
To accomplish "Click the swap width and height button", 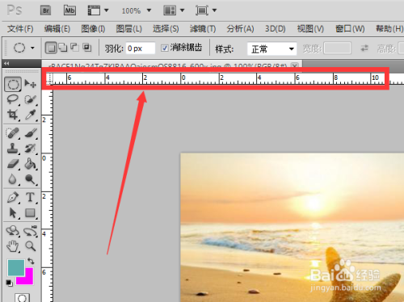I will tap(364, 48).
